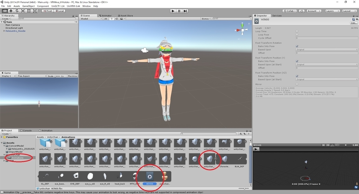Select the EYE_DEF mesh asset
Screen dimensions: 359x194
coord(75,177)
